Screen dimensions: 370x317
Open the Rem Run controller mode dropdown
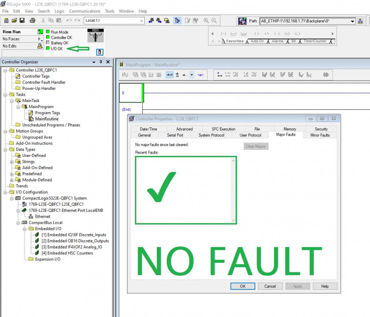(x=40, y=32)
